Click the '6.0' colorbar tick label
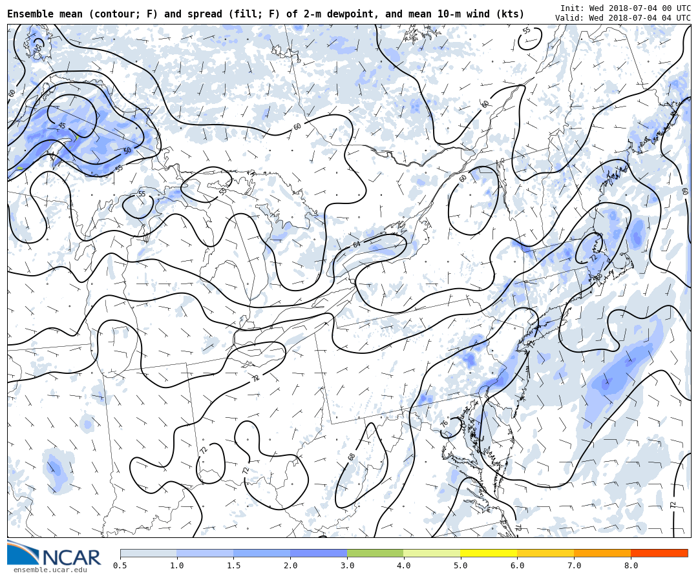This screenshot has width=698, height=578. click(517, 566)
